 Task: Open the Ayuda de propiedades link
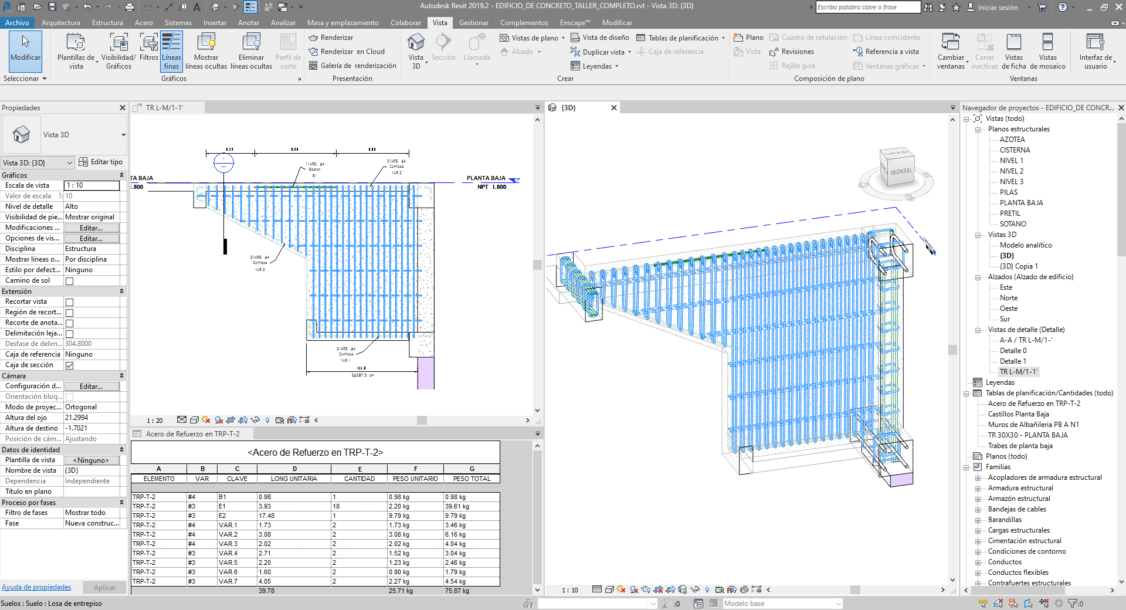[36, 587]
